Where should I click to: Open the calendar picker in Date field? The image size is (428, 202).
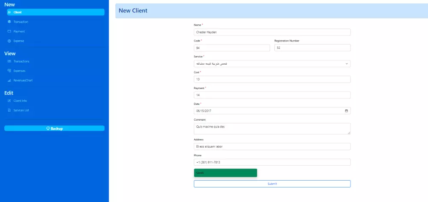tap(346, 111)
